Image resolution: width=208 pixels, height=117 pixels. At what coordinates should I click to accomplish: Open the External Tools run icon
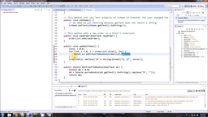[x=39, y=6]
